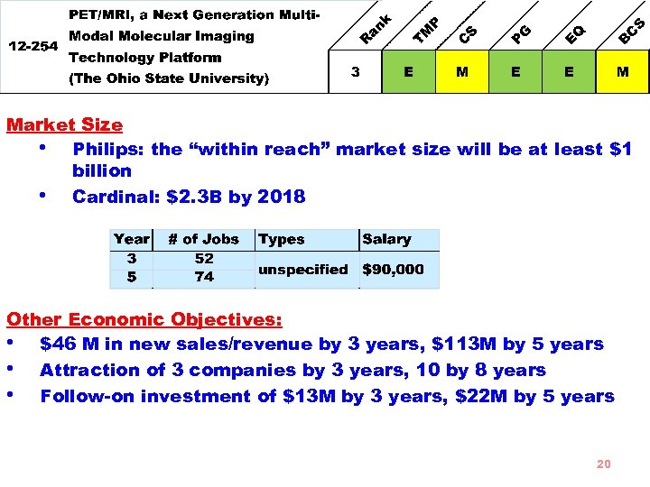
Task: Click the Rank column header
Action: tap(376, 29)
